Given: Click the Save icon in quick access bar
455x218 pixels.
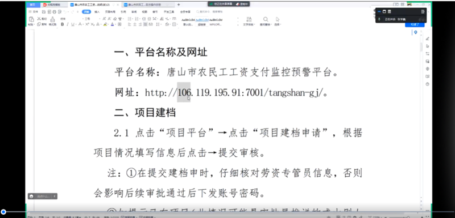Looking at the screenshot, I should (x=44, y=12).
